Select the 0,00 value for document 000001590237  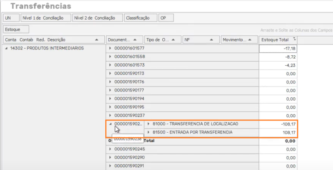pyautogui.click(x=278, y=116)
